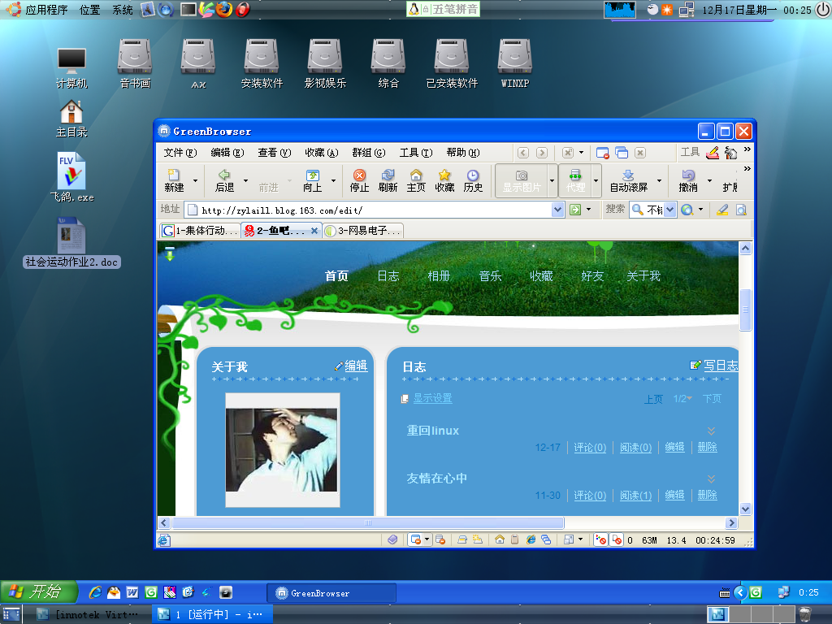Open the 查看(V) menu
Viewport: 832px width, 624px height.
[x=275, y=153]
